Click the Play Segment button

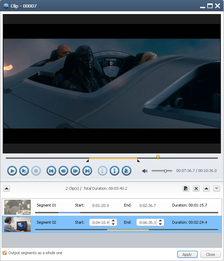pyautogui.click(x=24, y=171)
